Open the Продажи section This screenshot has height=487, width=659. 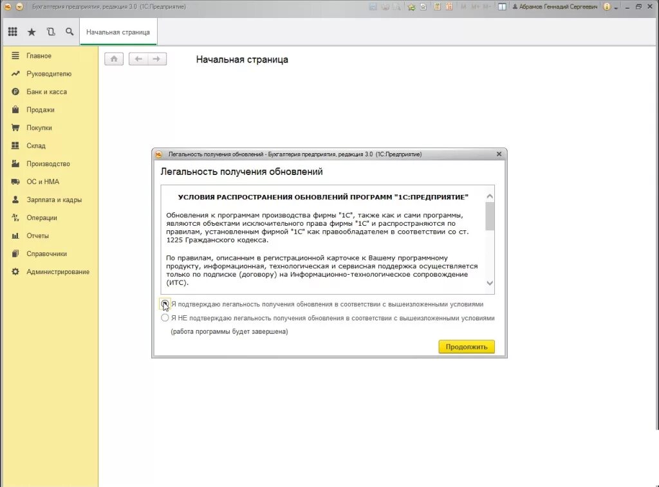coord(41,109)
